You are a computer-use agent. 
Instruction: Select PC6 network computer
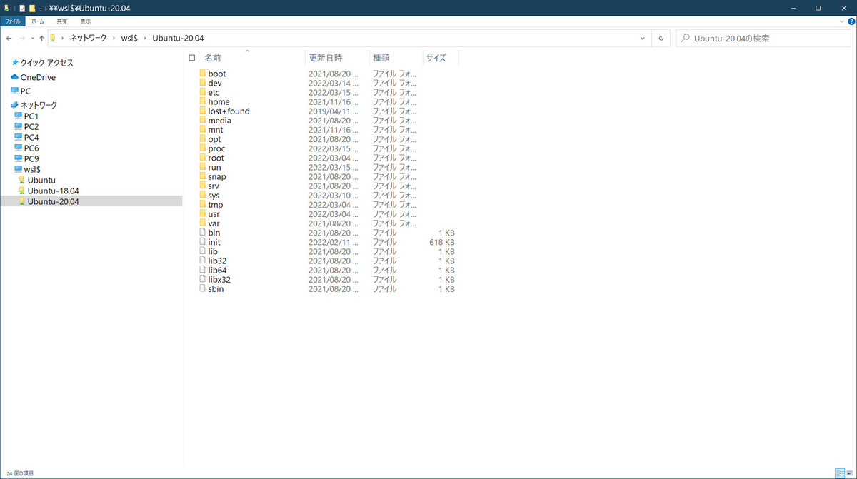pyautogui.click(x=26, y=148)
